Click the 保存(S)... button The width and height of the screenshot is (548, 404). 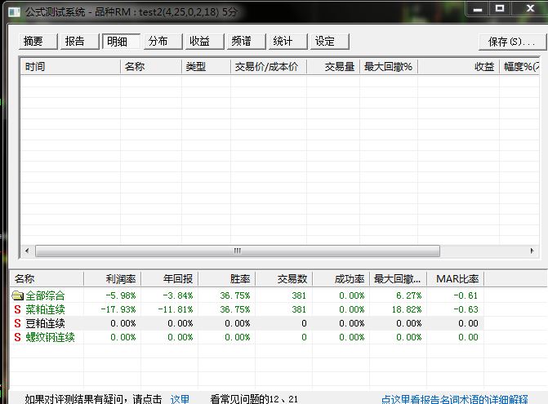(x=510, y=42)
